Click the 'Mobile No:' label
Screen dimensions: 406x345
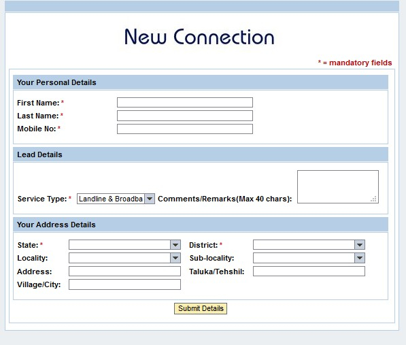37,129
